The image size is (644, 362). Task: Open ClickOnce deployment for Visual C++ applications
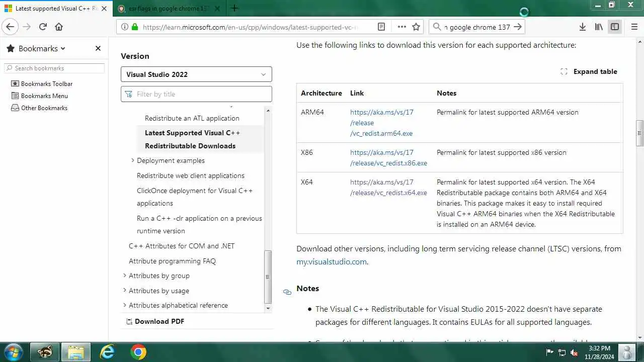(x=195, y=197)
